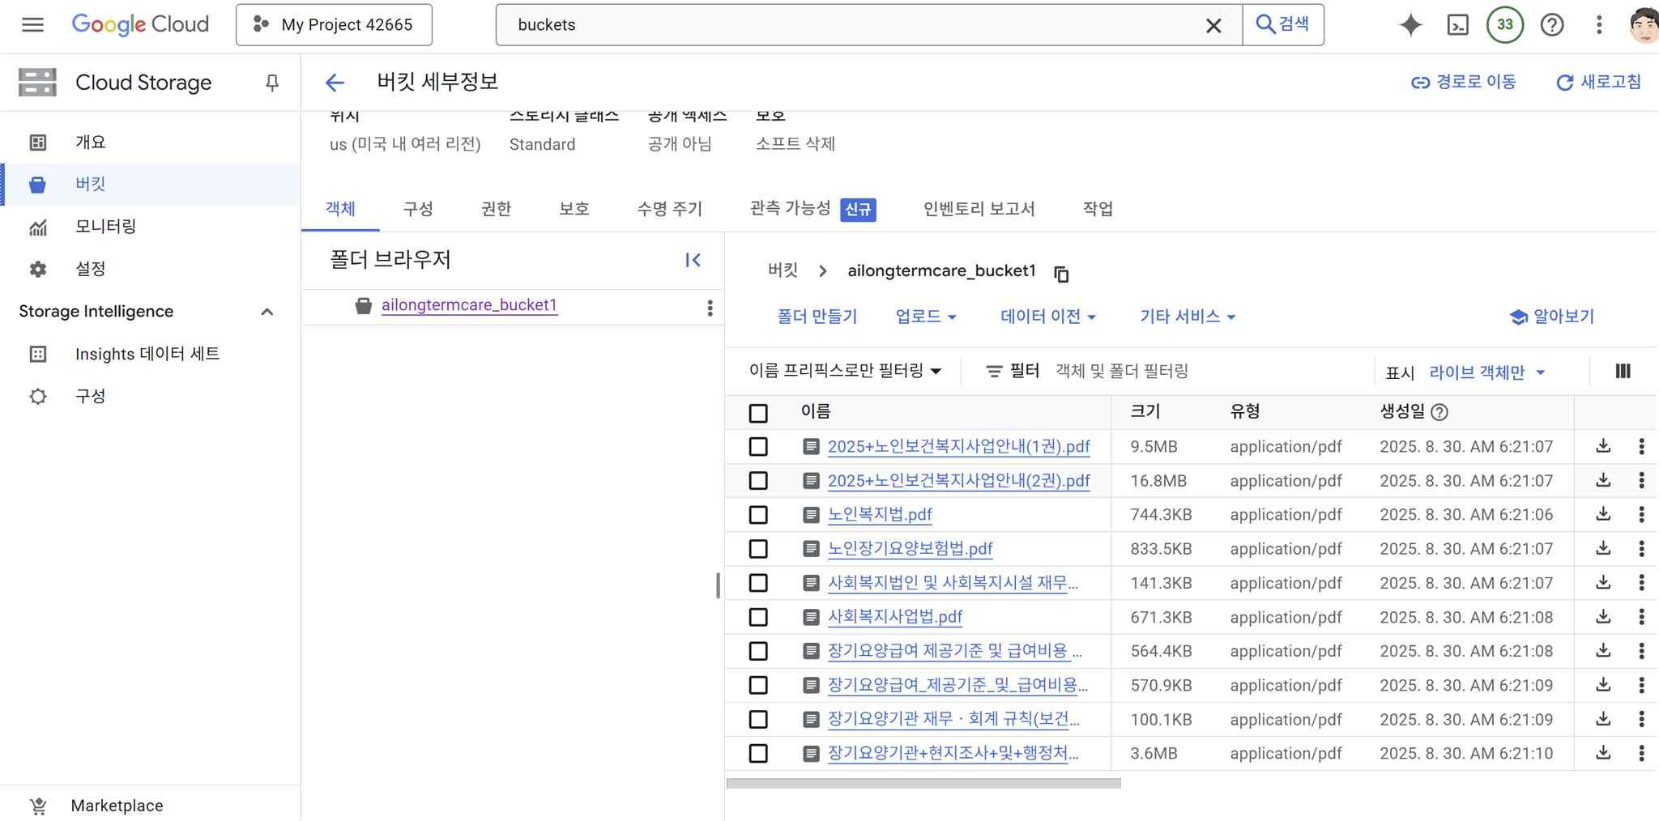The image size is (1659, 821).
Task: Expand the 업로드 dropdown
Action: tap(926, 317)
